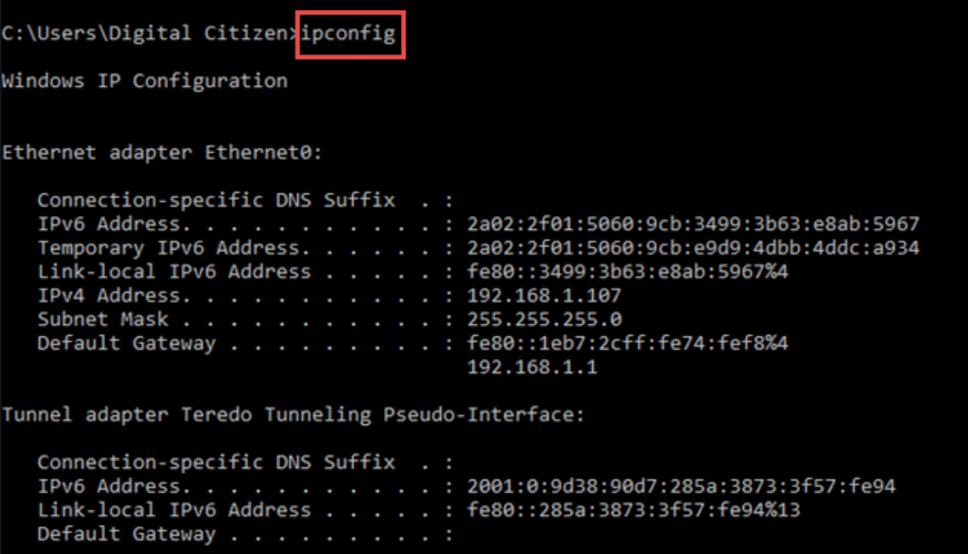968x554 pixels.
Task: Click the Teredo IPv6 address starting with 2001
Action: pos(682,486)
